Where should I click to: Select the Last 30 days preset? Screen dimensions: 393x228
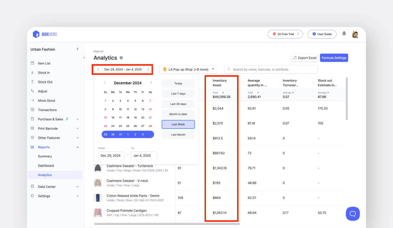(x=178, y=104)
